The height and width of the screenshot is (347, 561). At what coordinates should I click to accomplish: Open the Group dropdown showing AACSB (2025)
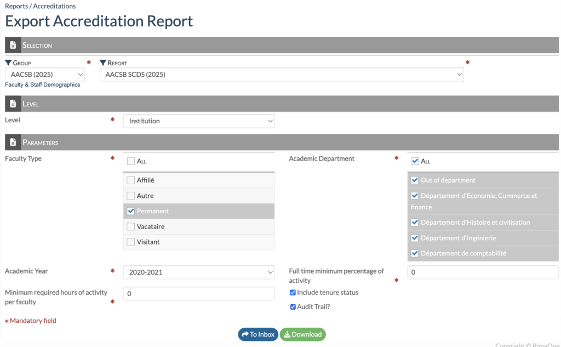click(x=45, y=75)
